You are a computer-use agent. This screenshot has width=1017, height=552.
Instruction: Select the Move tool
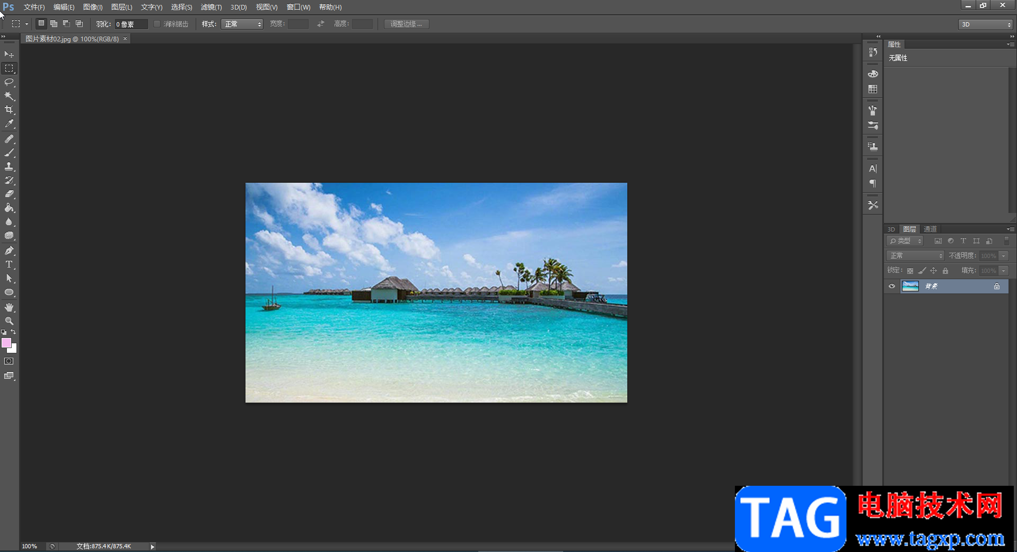point(9,55)
